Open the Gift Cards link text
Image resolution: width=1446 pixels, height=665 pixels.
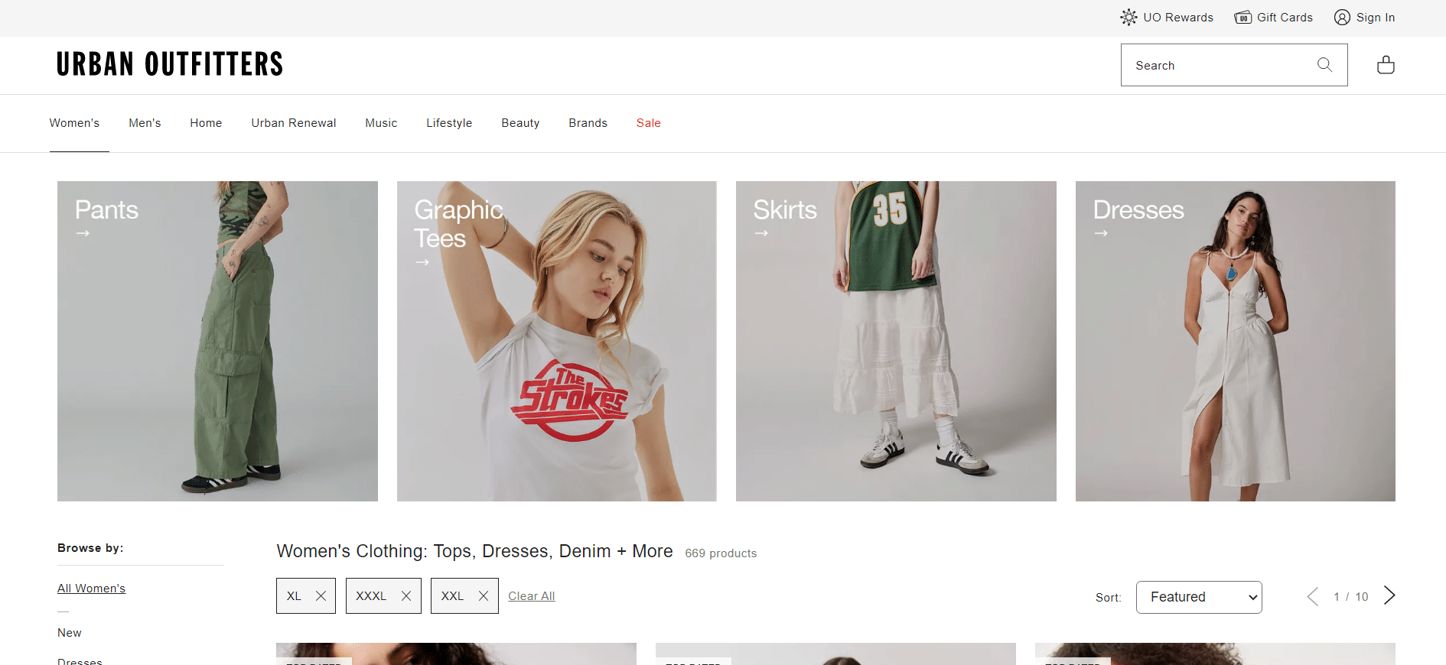1285,18
